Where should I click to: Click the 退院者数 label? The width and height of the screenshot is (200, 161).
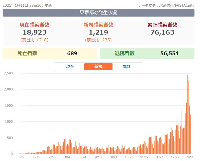pyautogui.click(x=125, y=53)
